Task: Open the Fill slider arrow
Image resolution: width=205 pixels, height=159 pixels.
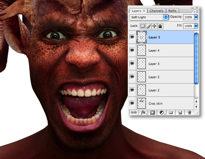Action: click(196, 26)
